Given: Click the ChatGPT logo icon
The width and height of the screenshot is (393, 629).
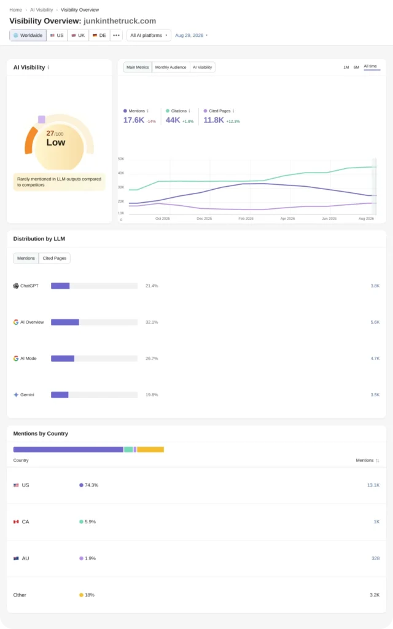Looking at the screenshot, I should point(16,286).
